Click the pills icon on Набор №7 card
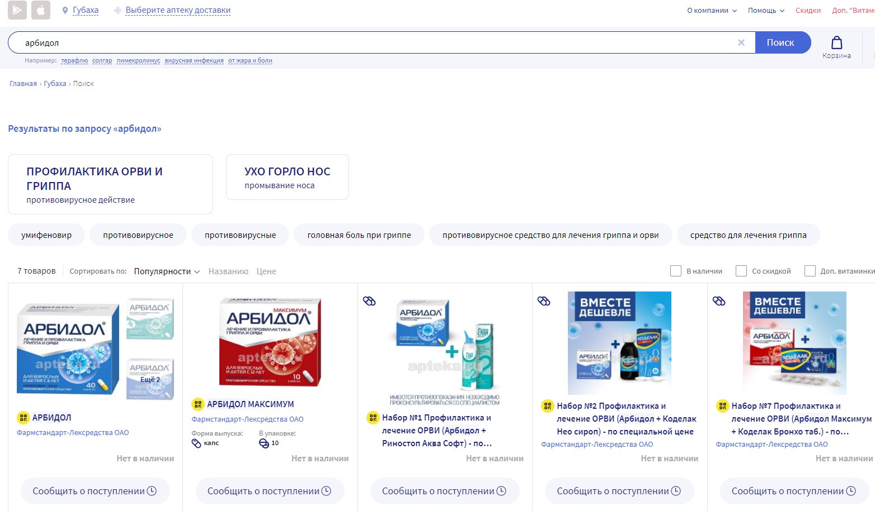Screen dimensions: 875x511 click(x=719, y=301)
